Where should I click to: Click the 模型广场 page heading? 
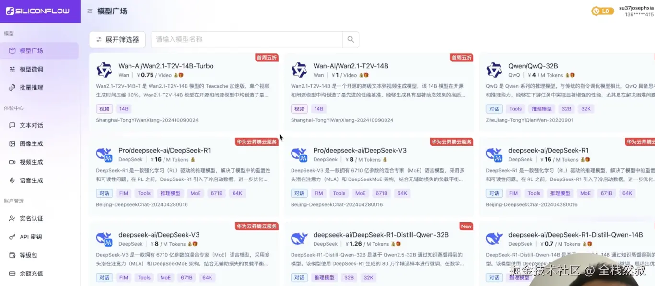tap(112, 11)
